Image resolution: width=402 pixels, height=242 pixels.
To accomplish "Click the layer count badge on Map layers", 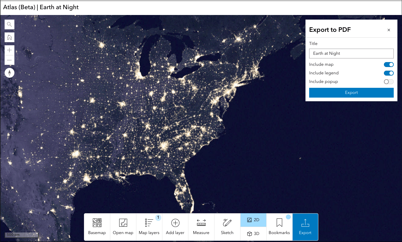I will coord(158,218).
